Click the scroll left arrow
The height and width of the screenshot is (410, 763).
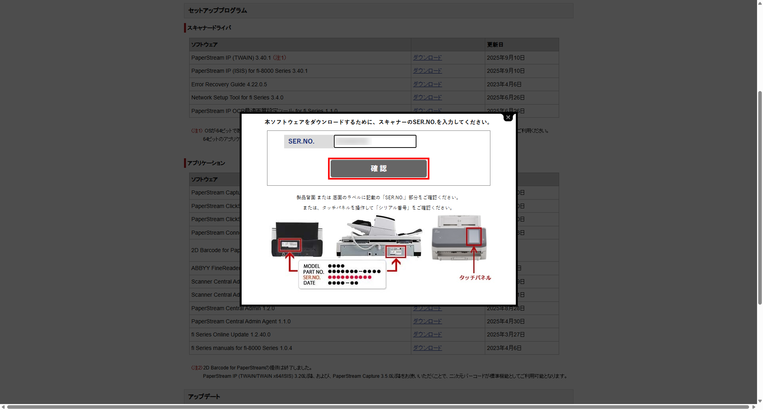click(3, 407)
